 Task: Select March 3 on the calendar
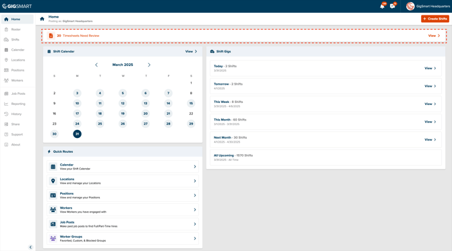click(78, 93)
